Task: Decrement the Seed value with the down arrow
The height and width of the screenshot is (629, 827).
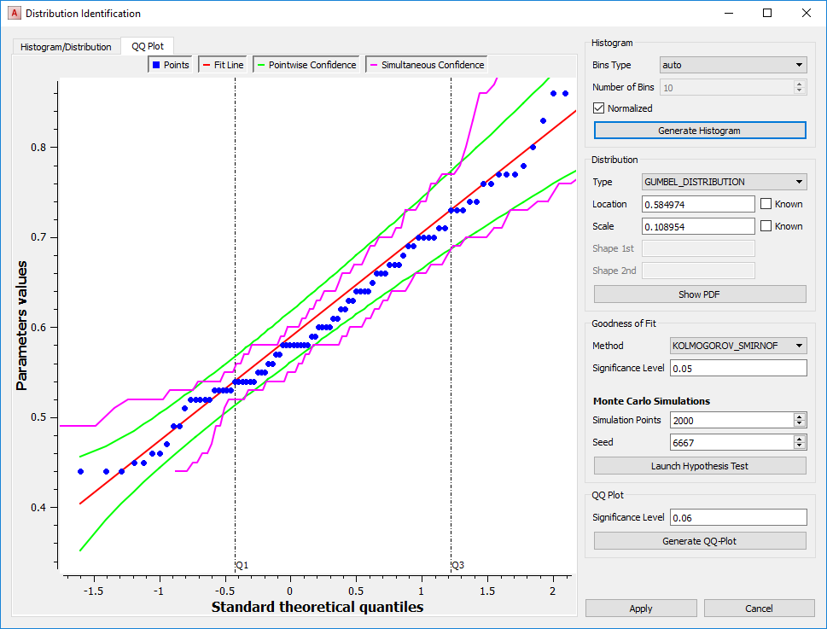Action: tap(799, 446)
